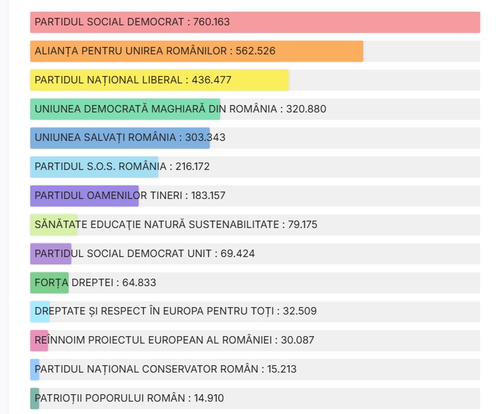Click the cyan Dreptate și Respect bar segment
Viewport: 498px width, 414px height.
coord(40,311)
